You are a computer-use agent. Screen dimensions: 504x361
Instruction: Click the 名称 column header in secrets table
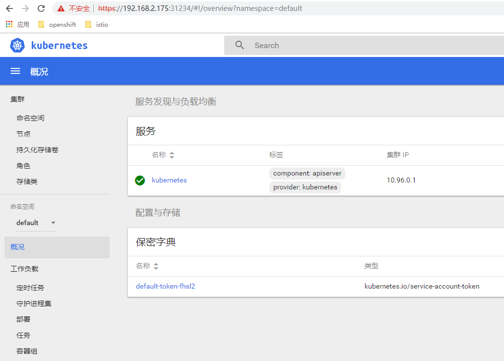143,266
